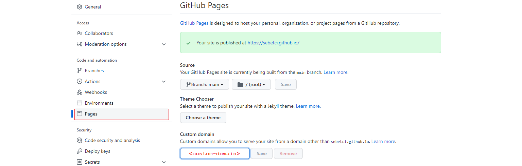Click the Secrets asterisk icon
522x166 pixels.
80,162
